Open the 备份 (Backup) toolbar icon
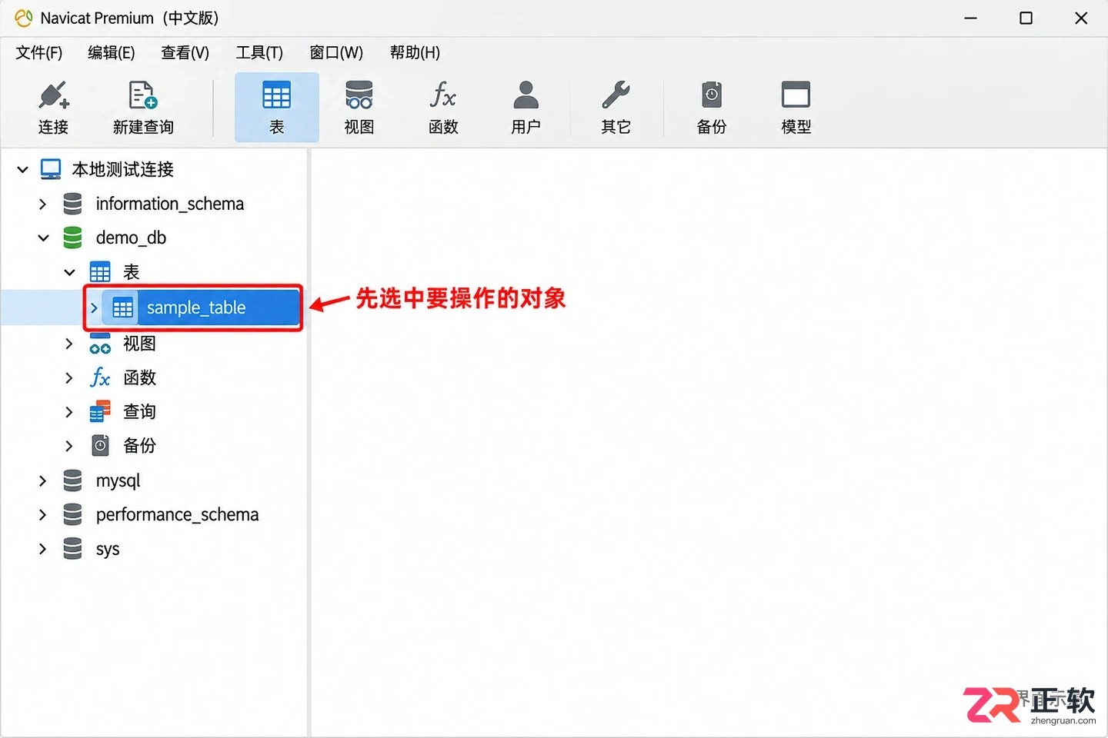The width and height of the screenshot is (1108, 738). point(712,108)
